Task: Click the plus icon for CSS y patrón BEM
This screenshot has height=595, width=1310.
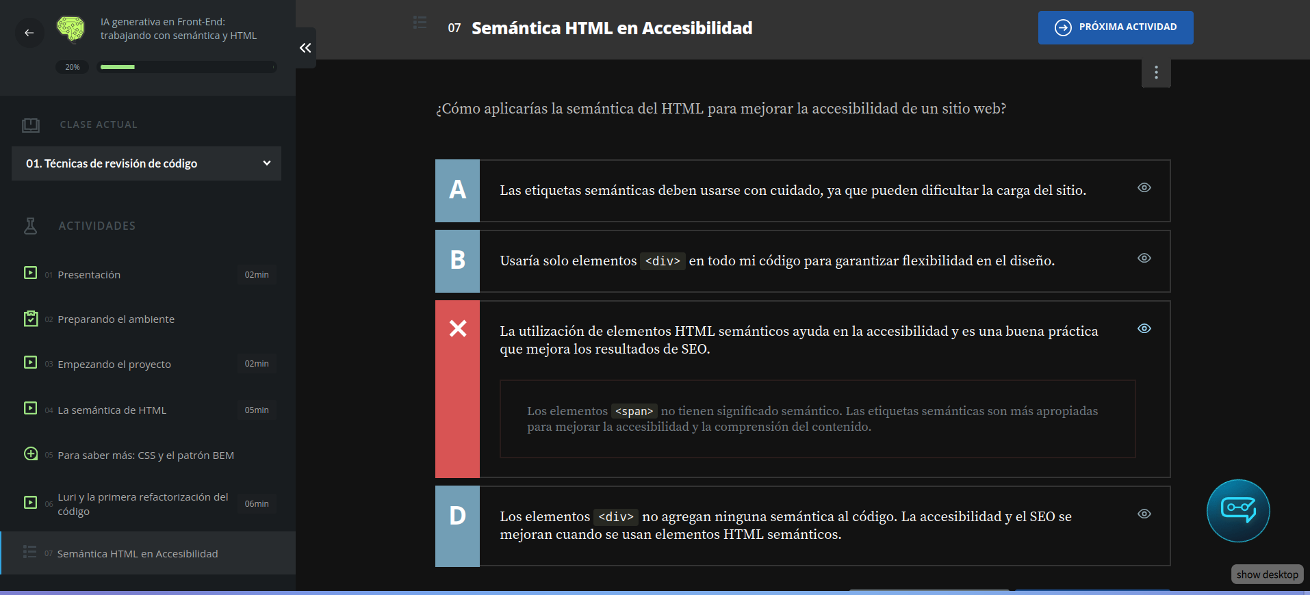Action: (31, 453)
